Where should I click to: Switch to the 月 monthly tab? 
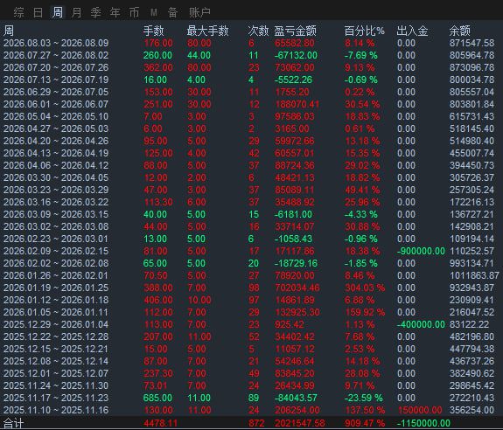(76, 13)
